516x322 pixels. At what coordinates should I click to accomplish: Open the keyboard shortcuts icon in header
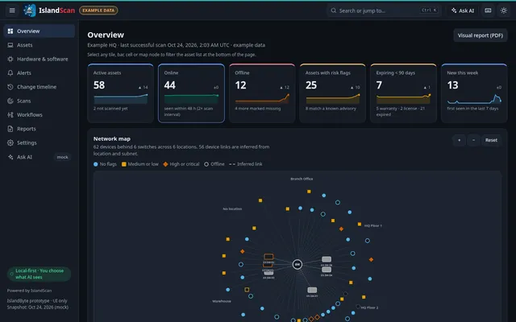[488, 10]
